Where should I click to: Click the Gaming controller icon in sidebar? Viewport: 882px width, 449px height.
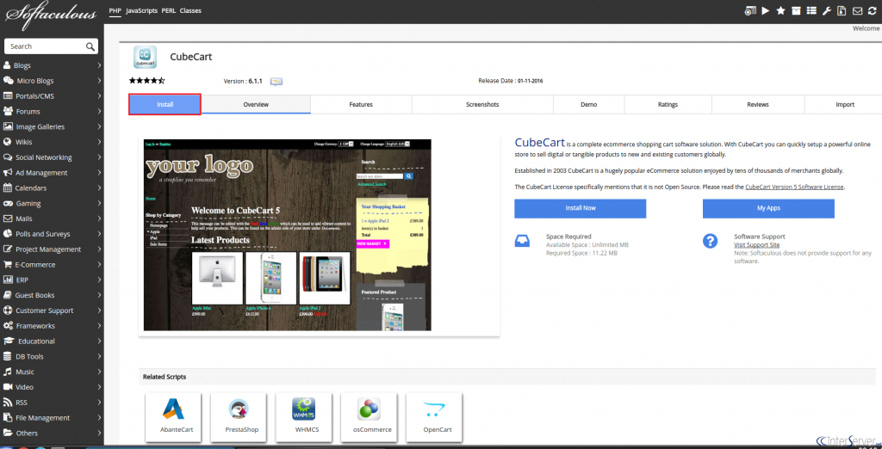(8, 204)
